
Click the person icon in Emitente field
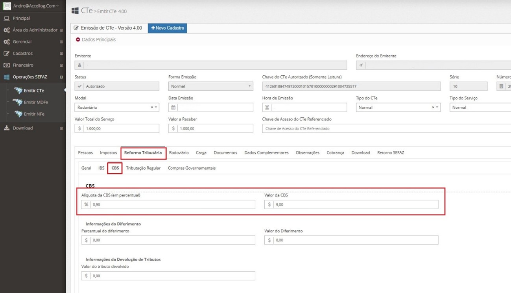click(79, 65)
